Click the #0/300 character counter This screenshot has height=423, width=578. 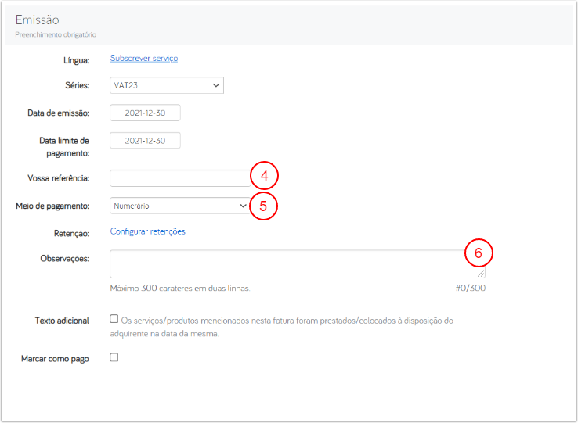pyautogui.click(x=470, y=289)
